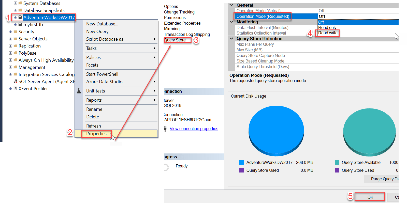Click the Unit tests flask icon

pos(79,91)
